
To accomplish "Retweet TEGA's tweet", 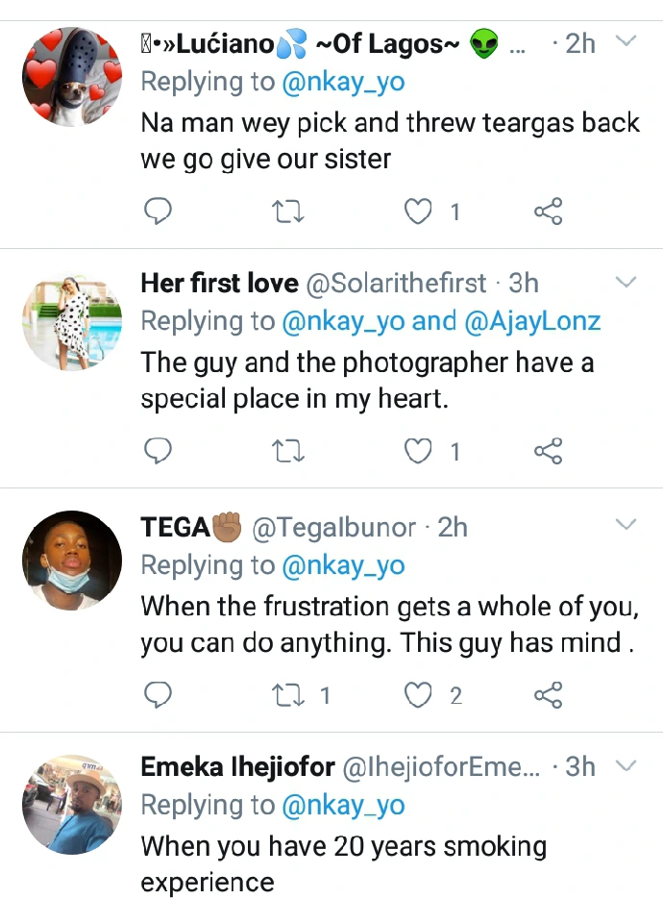I will [287, 694].
